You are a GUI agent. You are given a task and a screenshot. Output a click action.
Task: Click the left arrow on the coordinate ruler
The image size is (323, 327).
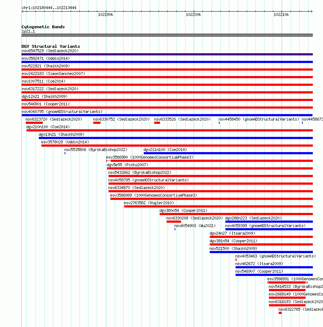tap(23, 12)
